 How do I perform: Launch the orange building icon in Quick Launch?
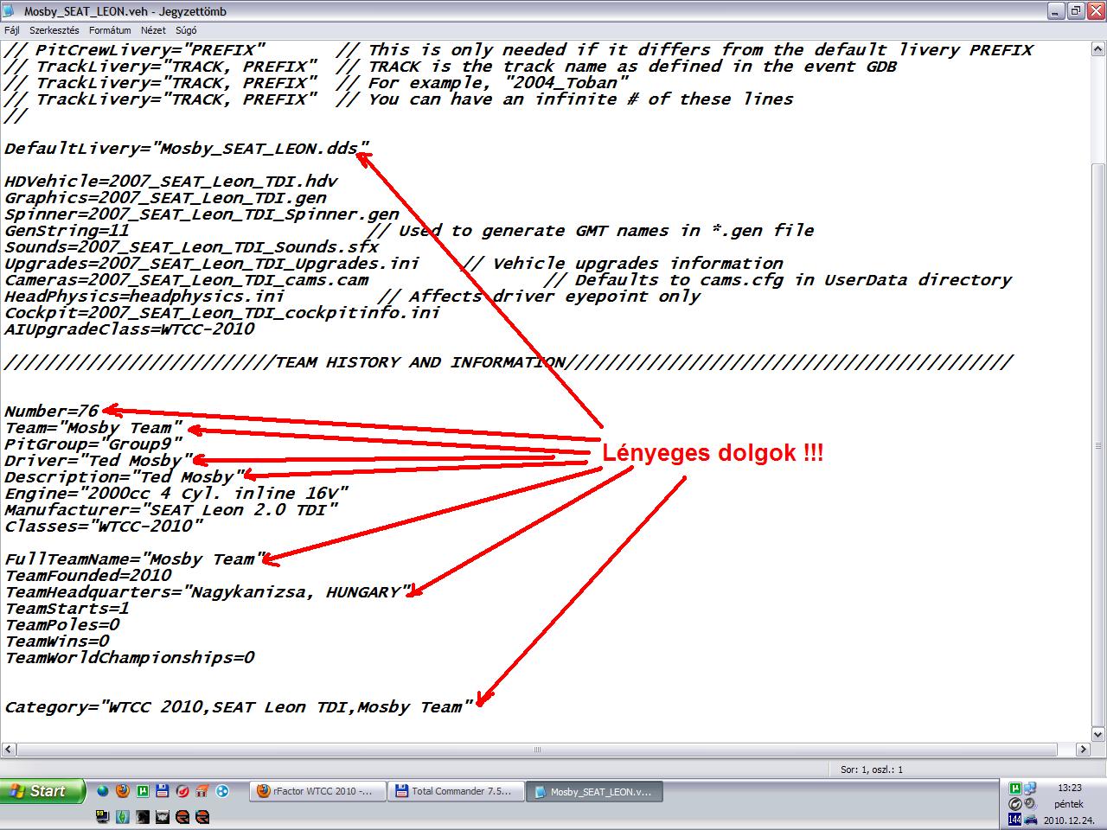tap(202, 790)
